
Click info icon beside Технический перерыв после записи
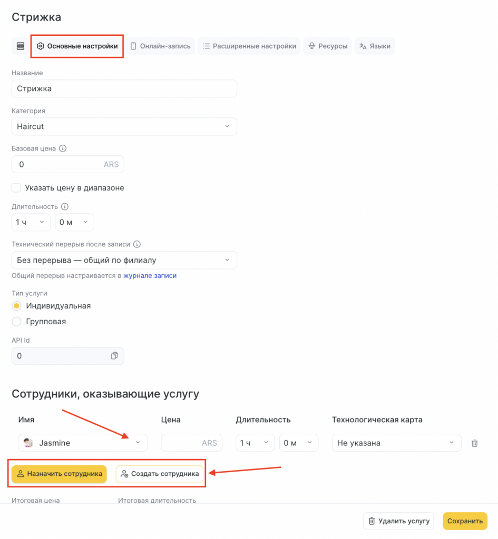point(136,245)
